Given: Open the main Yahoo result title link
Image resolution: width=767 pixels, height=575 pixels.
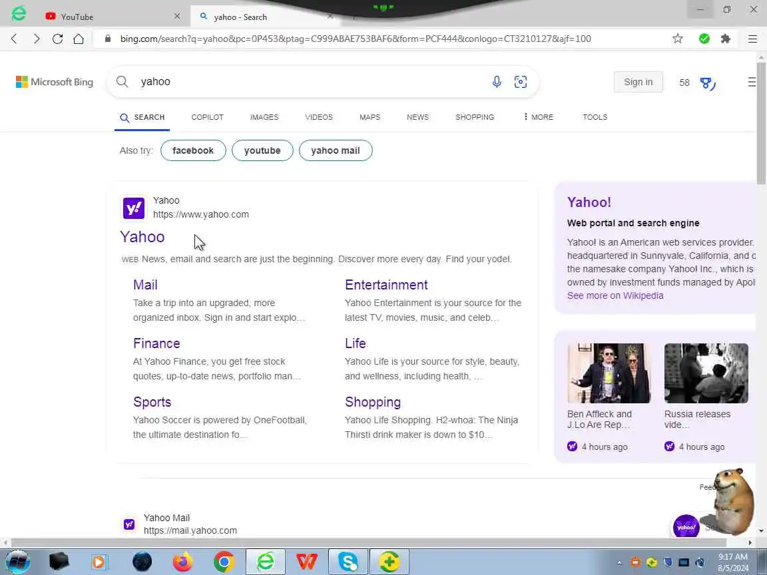Looking at the screenshot, I should (x=142, y=237).
